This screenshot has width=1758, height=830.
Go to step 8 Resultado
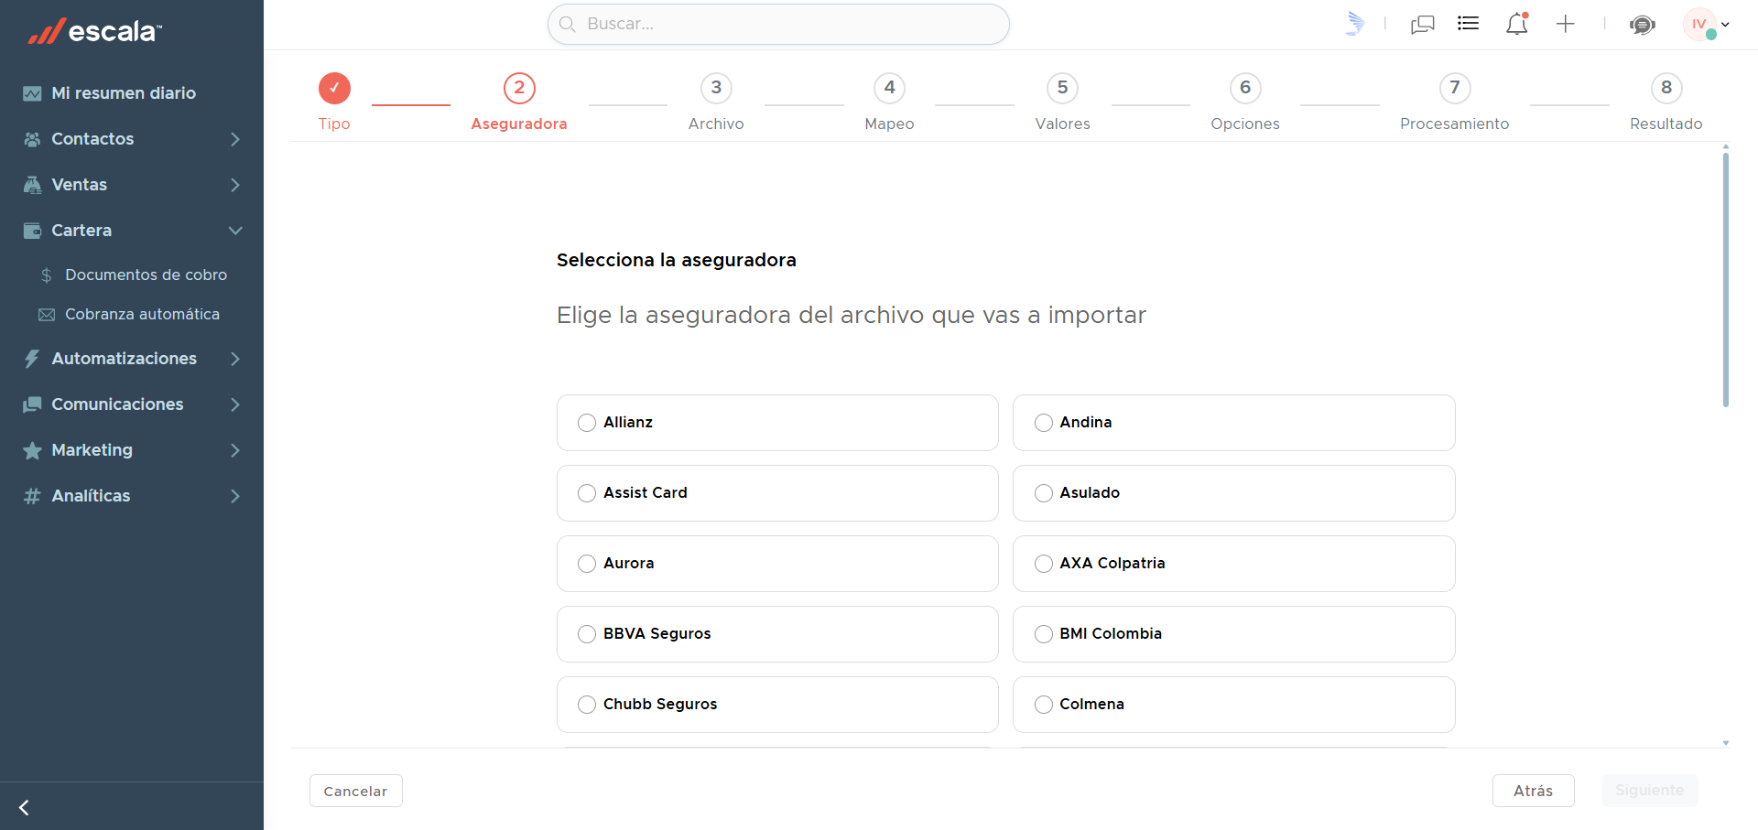pos(1666,102)
